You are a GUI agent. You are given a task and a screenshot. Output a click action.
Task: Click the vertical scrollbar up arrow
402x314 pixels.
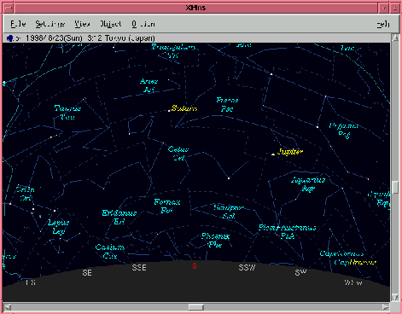395,38
